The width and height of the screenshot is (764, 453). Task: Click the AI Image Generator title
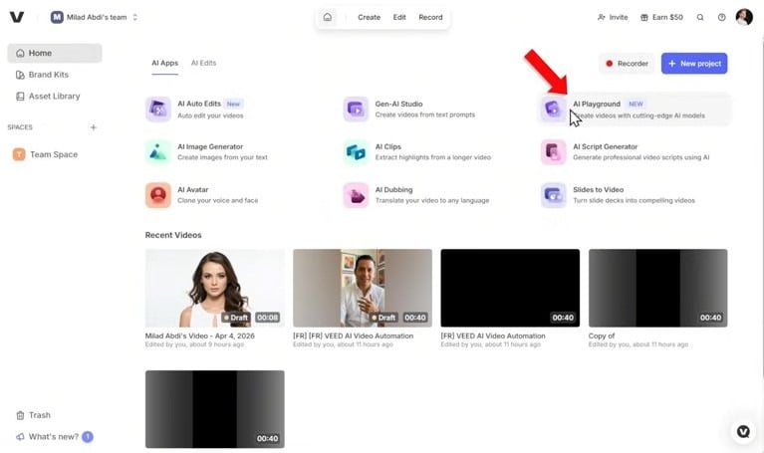pyautogui.click(x=210, y=146)
